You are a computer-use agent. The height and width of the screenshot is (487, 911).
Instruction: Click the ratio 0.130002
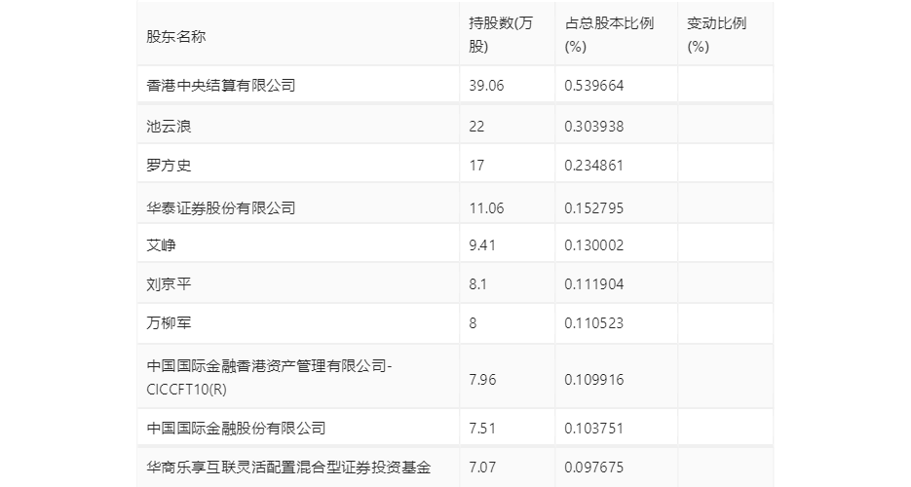pos(593,244)
